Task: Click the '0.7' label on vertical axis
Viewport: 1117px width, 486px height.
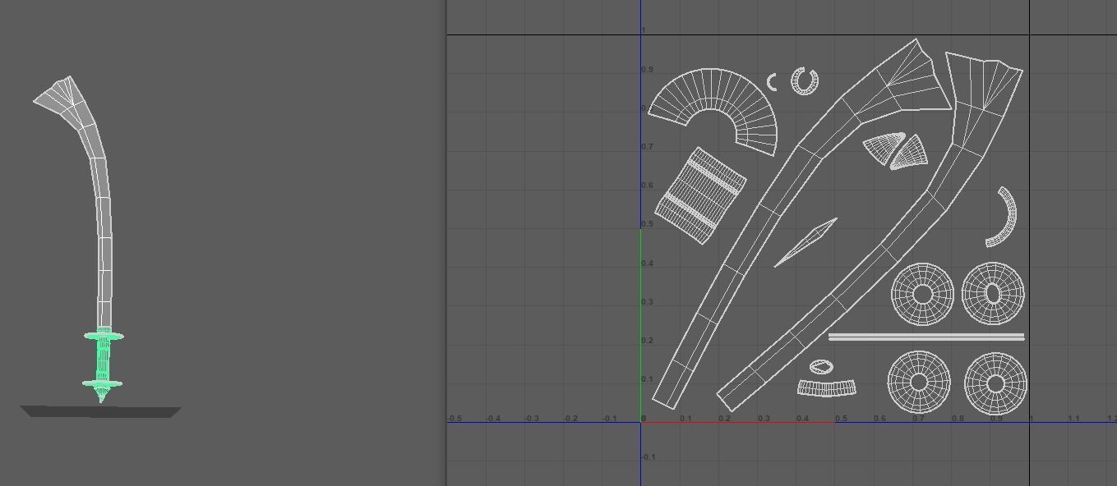Action: (648, 147)
